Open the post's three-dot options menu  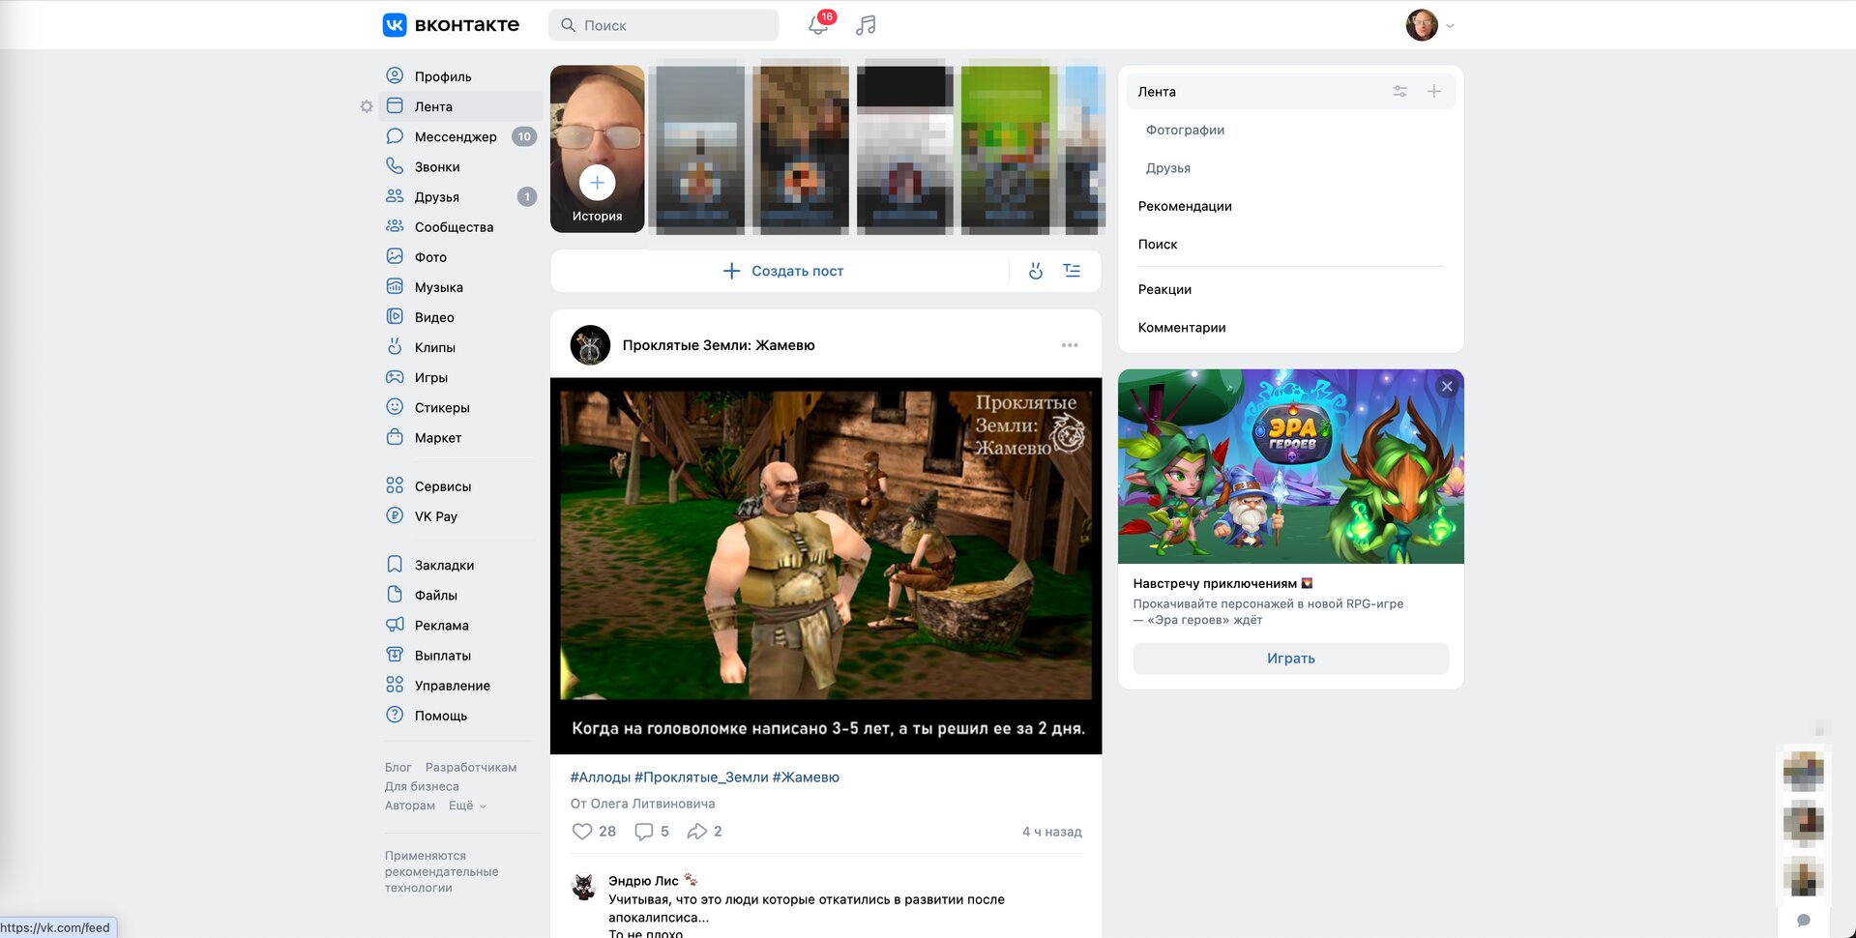1069,345
